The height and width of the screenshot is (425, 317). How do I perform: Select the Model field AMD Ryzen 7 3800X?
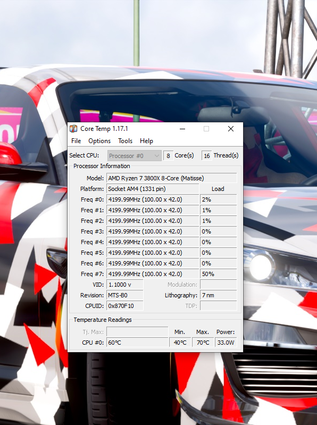[x=171, y=178]
